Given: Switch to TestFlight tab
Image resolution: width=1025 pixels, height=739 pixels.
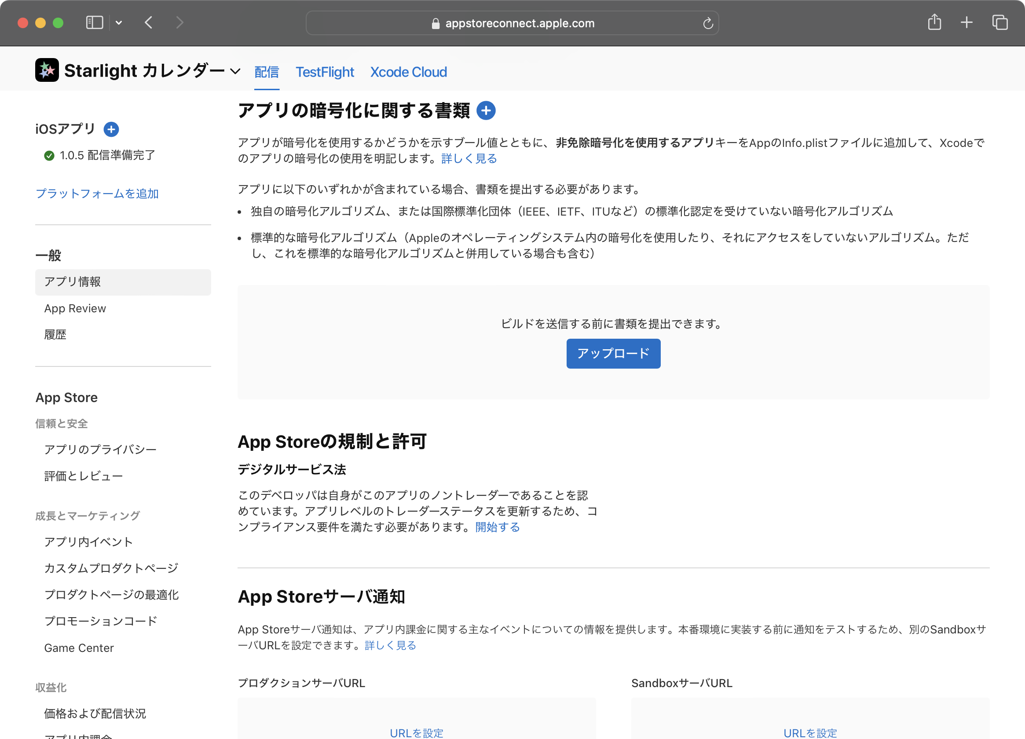Looking at the screenshot, I should [325, 72].
